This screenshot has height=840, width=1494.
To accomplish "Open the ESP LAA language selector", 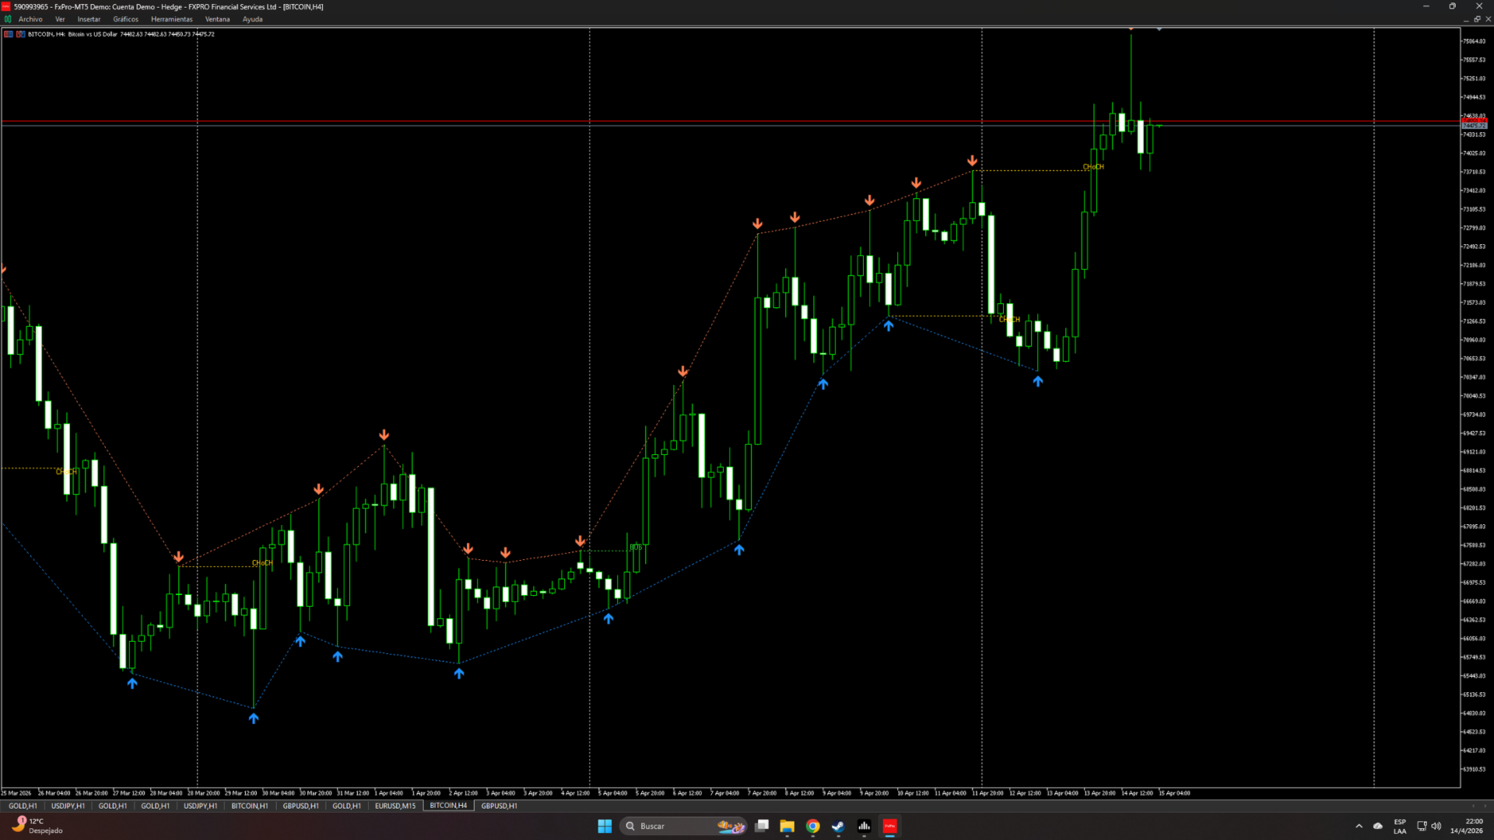I will click(1399, 826).
